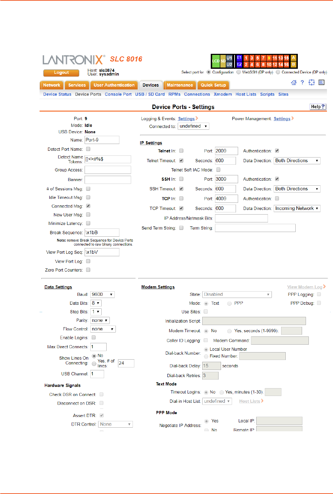333x494 pixels.
Task: Click the blue E1 Ethernet port block
Action: point(239,58)
